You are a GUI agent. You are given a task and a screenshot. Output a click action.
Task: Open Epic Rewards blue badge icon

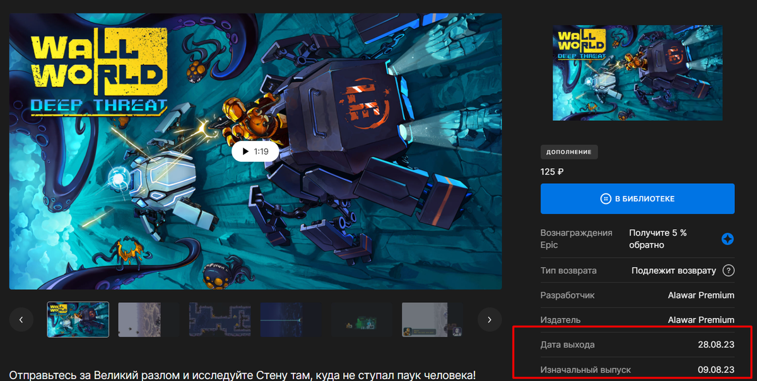727,239
